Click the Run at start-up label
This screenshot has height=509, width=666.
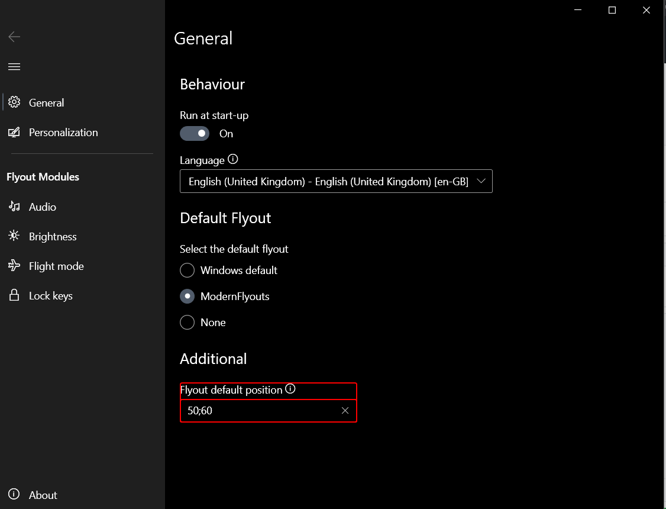214,115
